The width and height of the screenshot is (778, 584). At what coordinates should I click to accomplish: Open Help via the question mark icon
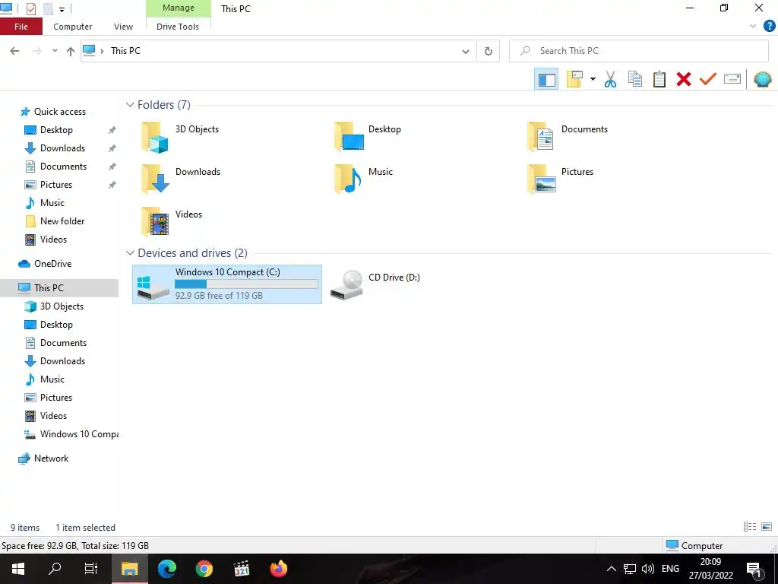click(769, 27)
